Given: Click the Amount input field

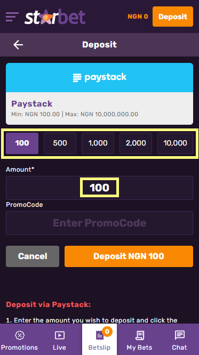Looking at the screenshot, I should click(x=99, y=188).
